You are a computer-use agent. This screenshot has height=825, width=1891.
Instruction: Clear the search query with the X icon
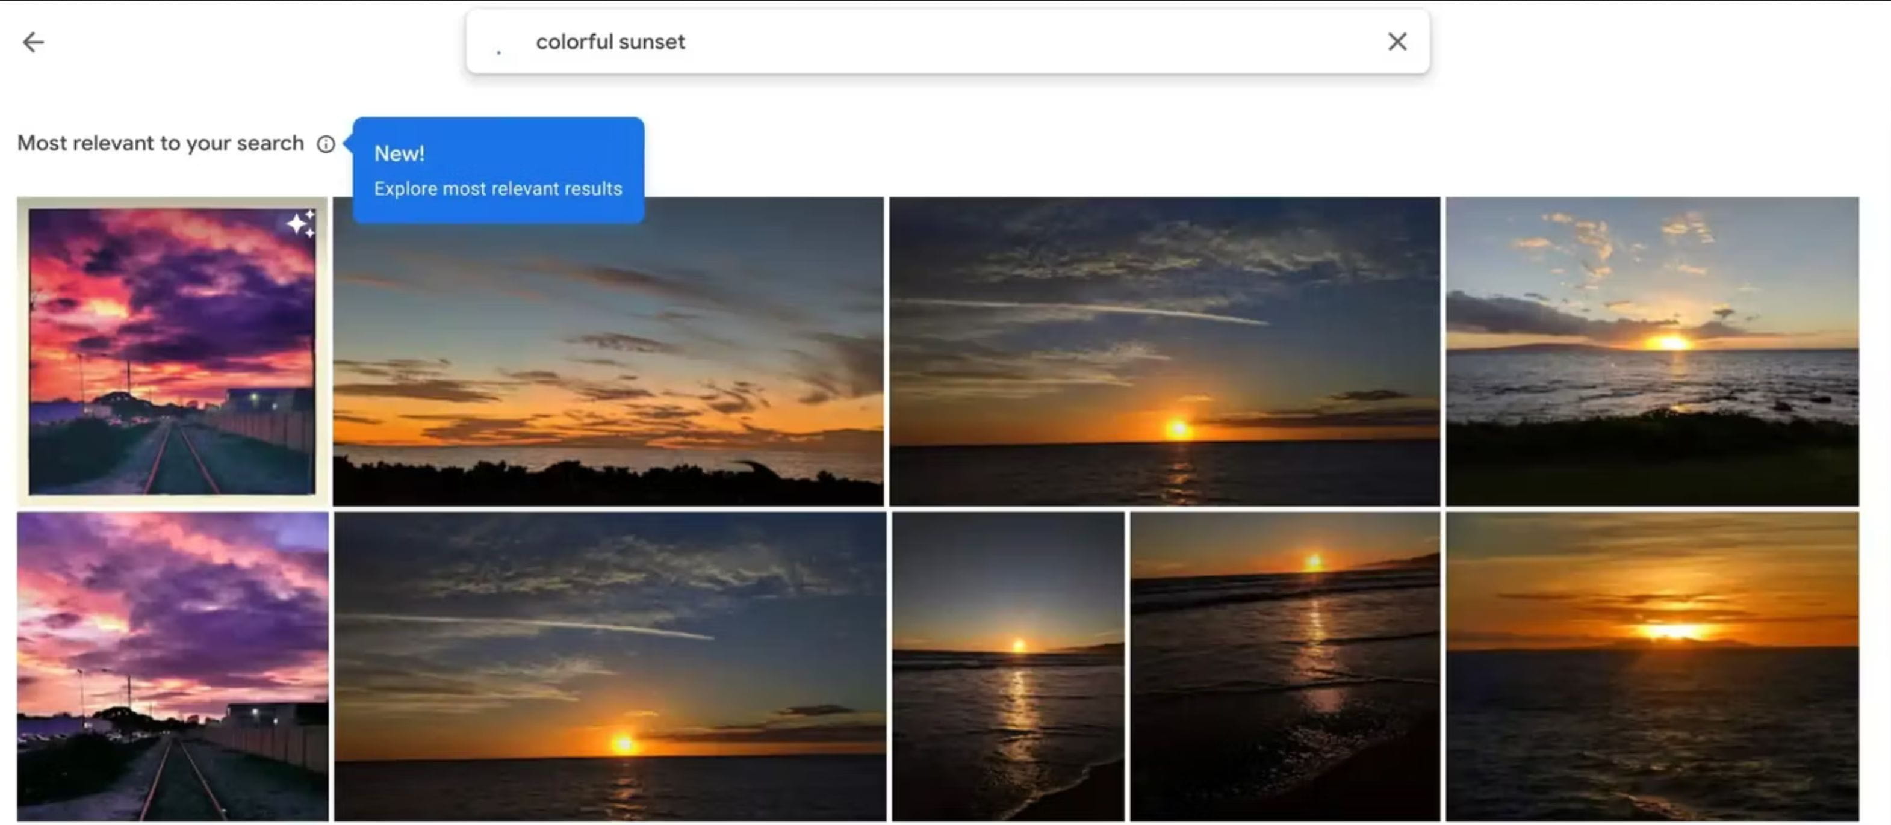point(1397,42)
